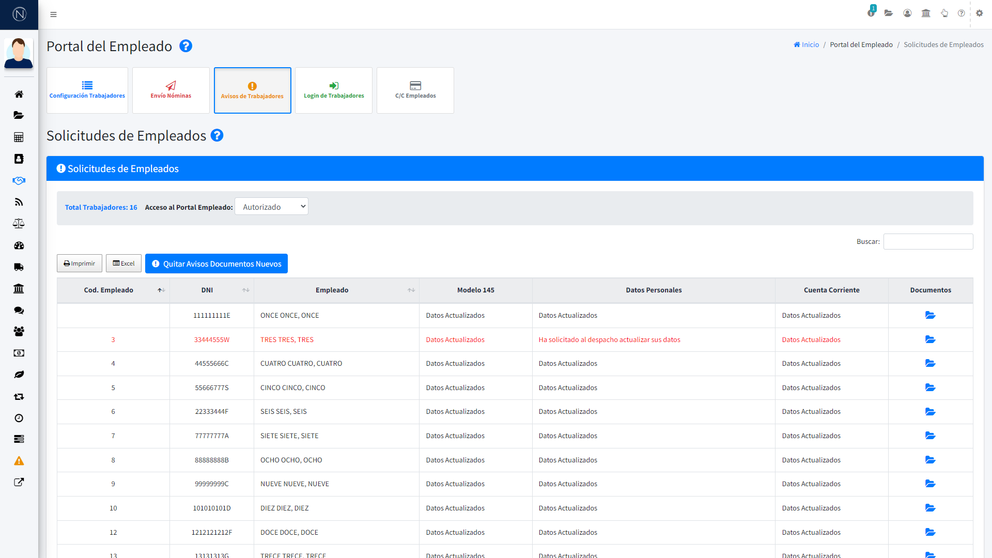Open the Envío Nóminas tab
The image size is (992, 558).
(x=171, y=90)
